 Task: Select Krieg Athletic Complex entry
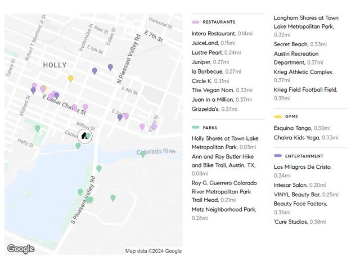304,76
